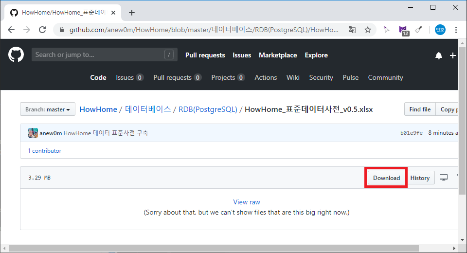Click the translate page icon
Image resolution: width=467 pixels, height=253 pixels.
(x=352, y=30)
